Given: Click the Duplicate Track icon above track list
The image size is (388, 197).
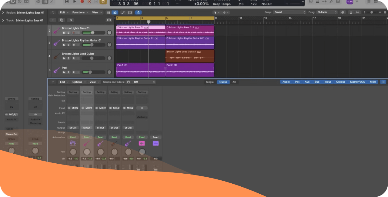Looking at the screenshot, I should [62, 20].
